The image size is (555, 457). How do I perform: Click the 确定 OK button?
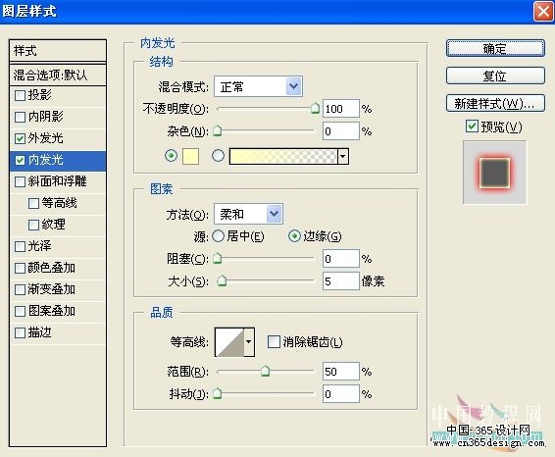(495, 48)
